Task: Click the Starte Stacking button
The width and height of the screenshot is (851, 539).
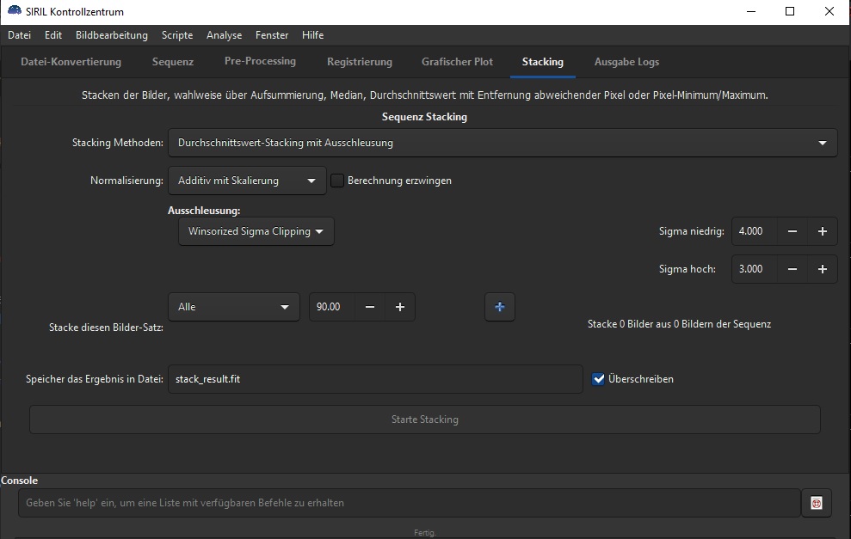Action: tap(425, 420)
